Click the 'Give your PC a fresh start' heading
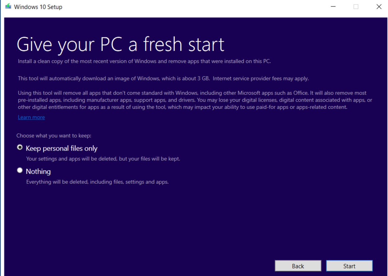Viewport: 388px width, 276px height. (120, 44)
